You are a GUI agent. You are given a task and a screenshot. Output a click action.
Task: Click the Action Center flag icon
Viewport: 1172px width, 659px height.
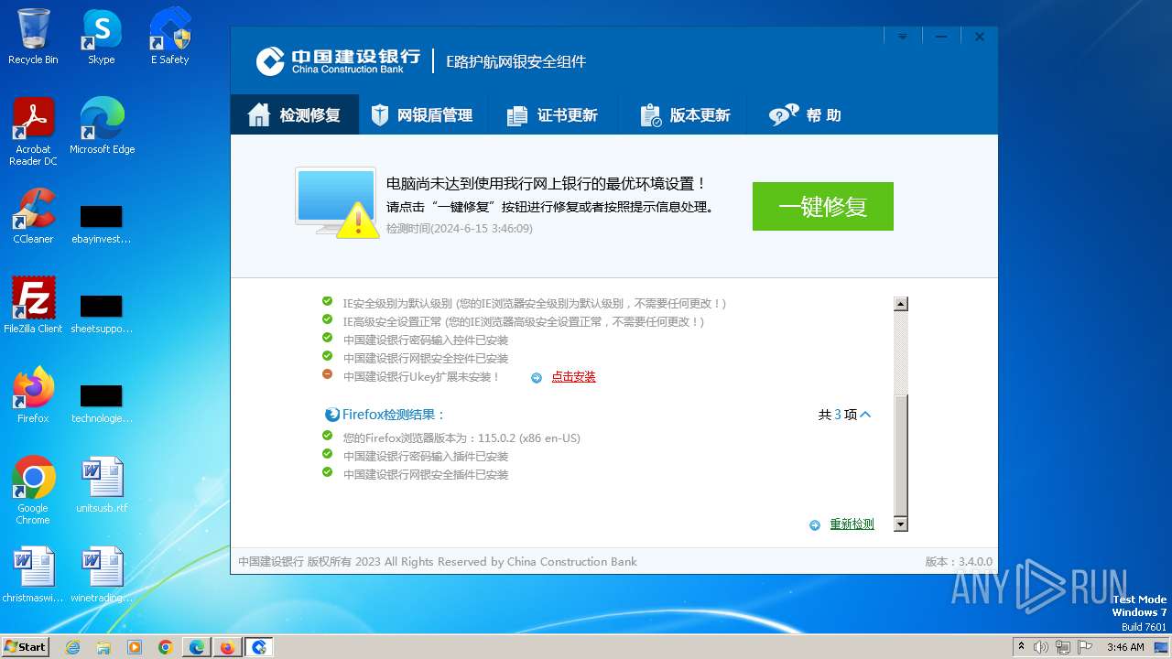(x=1085, y=647)
